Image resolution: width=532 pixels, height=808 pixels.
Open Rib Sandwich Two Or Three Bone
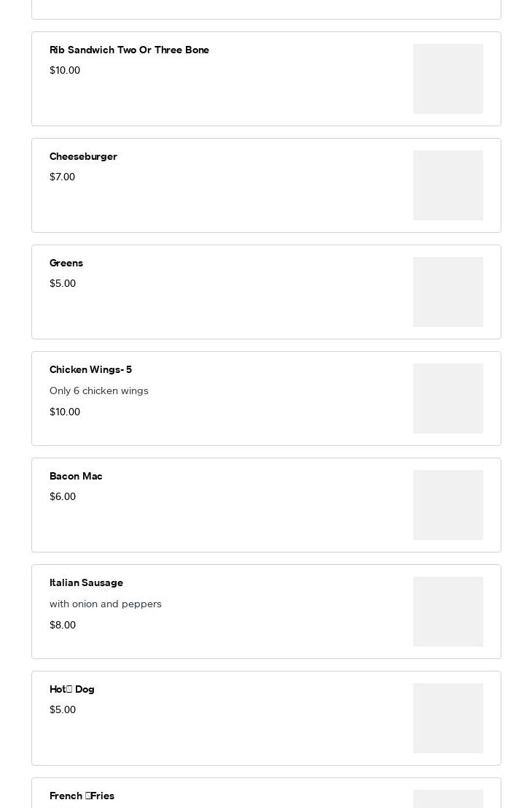pos(129,50)
